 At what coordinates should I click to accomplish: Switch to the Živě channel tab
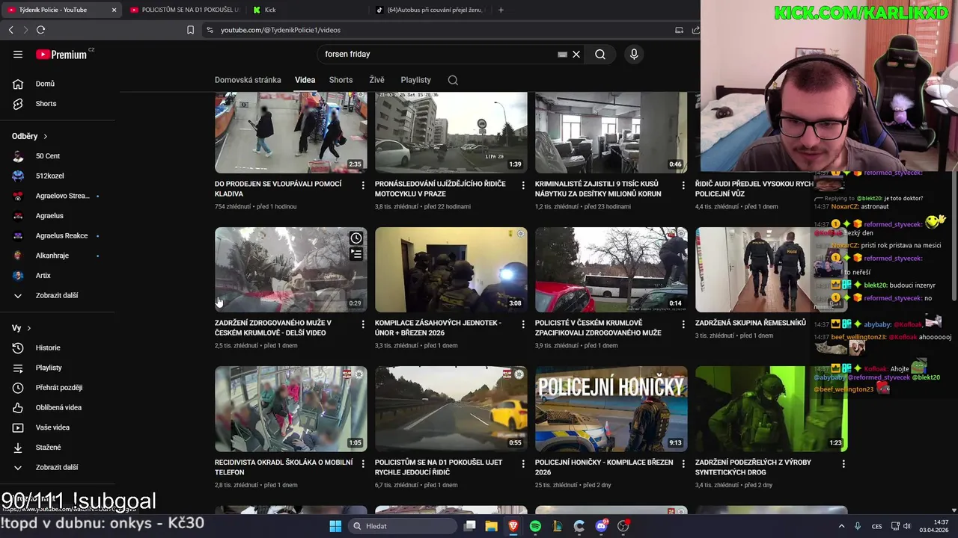point(376,80)
